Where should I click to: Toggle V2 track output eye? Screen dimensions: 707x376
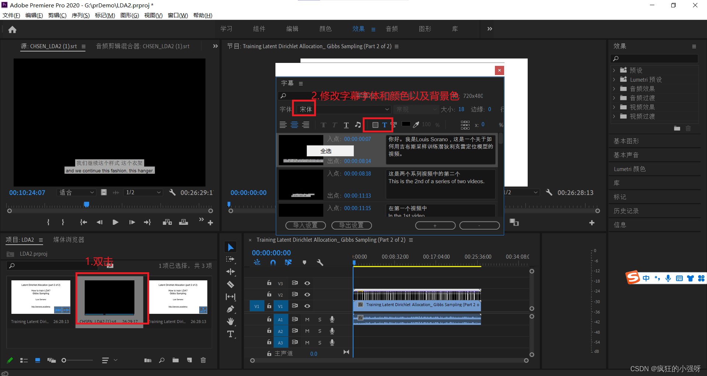307,294
